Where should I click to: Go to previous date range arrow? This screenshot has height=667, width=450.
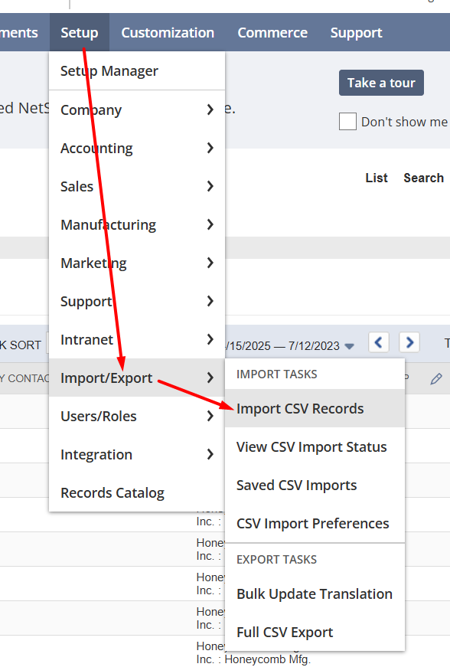(379, 342)
